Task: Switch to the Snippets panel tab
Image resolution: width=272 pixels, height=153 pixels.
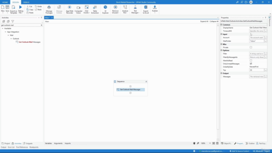Action: pos(28,144)
